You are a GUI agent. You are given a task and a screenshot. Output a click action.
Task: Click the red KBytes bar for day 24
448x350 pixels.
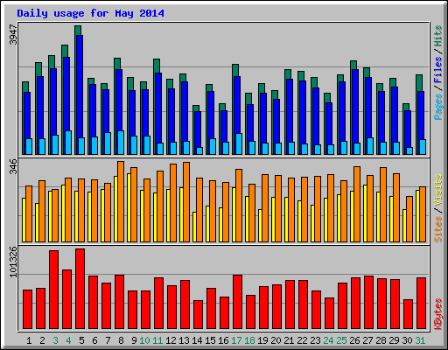329,313
